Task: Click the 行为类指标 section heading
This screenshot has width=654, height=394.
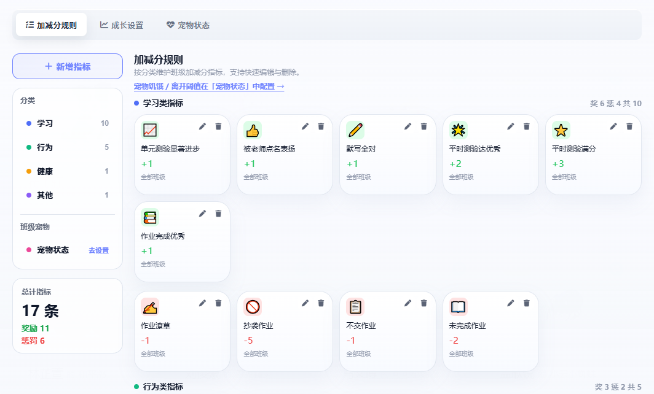Action: point(163,387)
